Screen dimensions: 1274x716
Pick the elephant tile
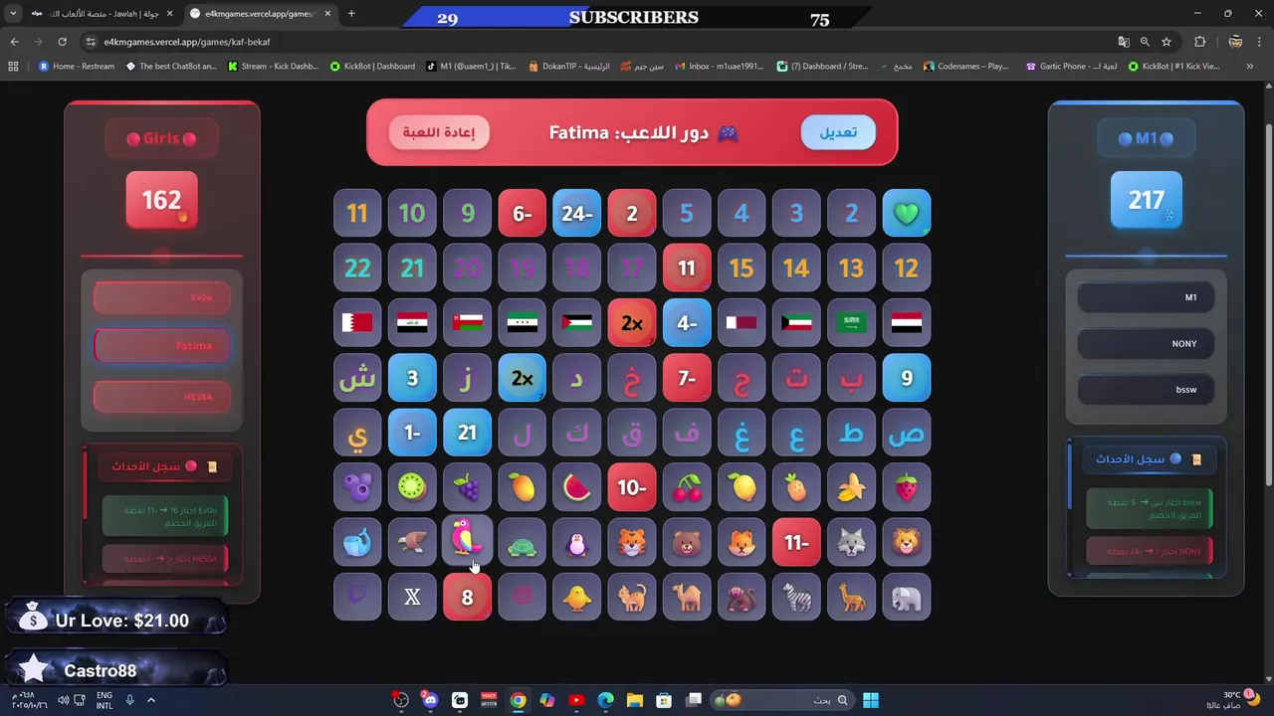pyautogui.click(x=906, y=597)
